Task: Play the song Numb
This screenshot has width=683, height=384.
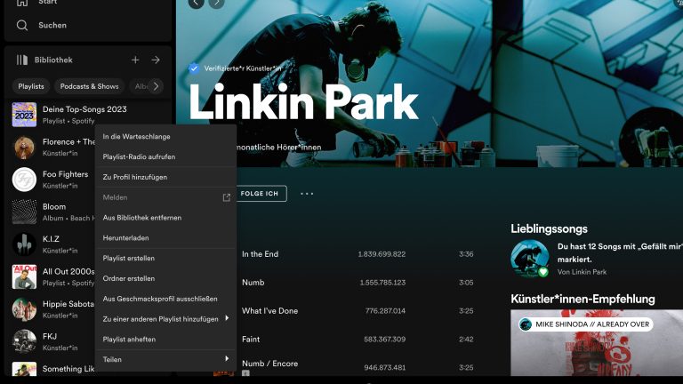Action: point(253,283)
